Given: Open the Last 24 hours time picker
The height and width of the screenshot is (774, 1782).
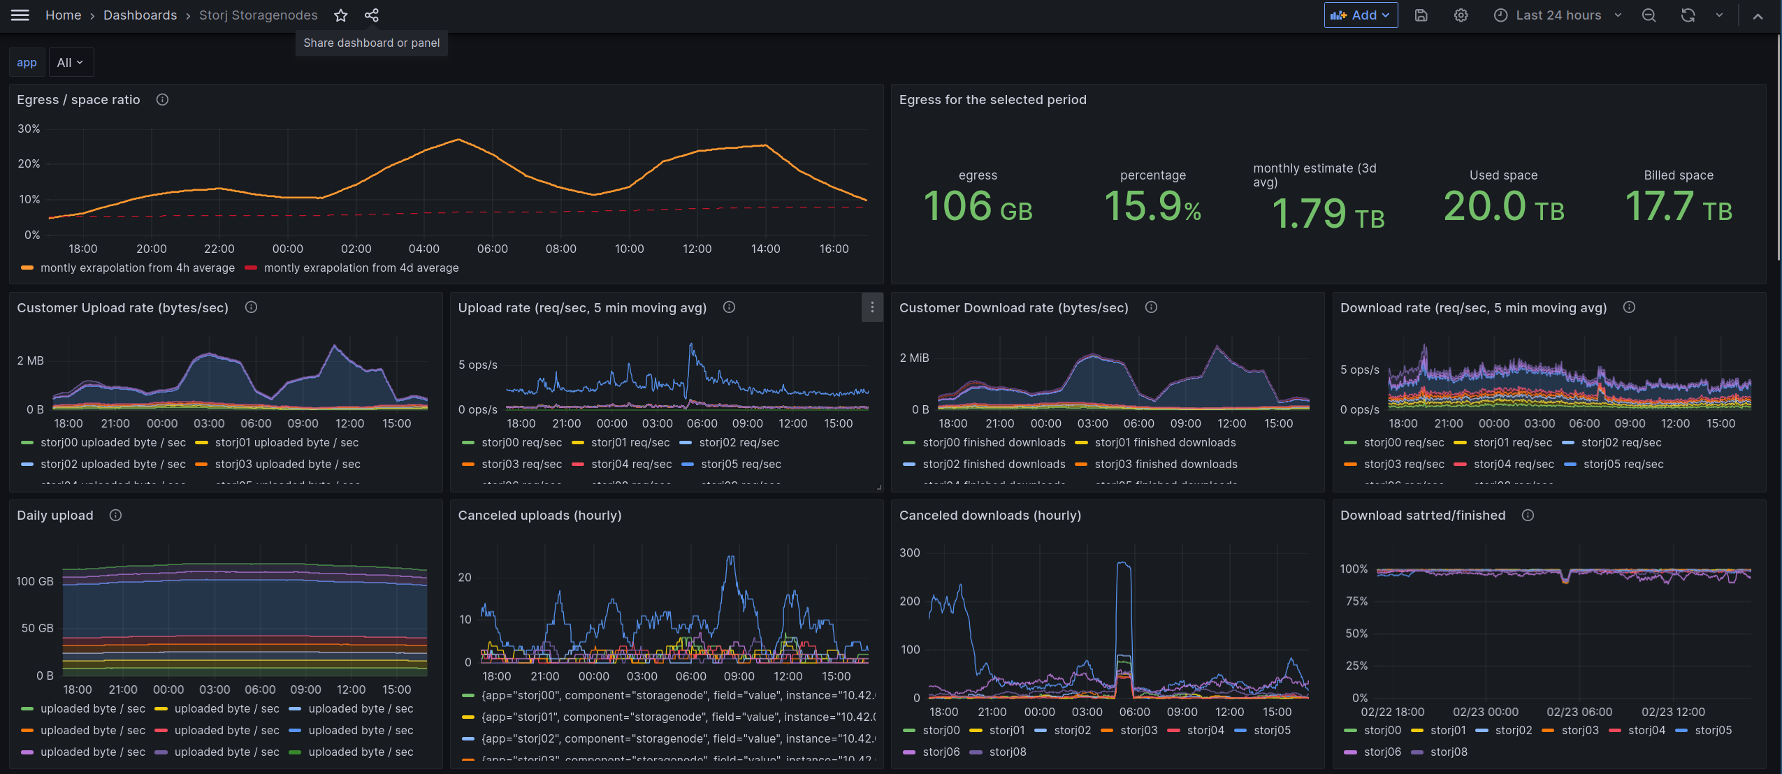Looking at the screenshot, I should click(1557, 15).
